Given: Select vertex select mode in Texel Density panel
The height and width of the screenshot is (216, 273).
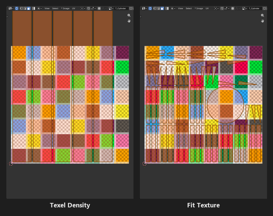Looking at the screenshot, I should click(21, 8).
